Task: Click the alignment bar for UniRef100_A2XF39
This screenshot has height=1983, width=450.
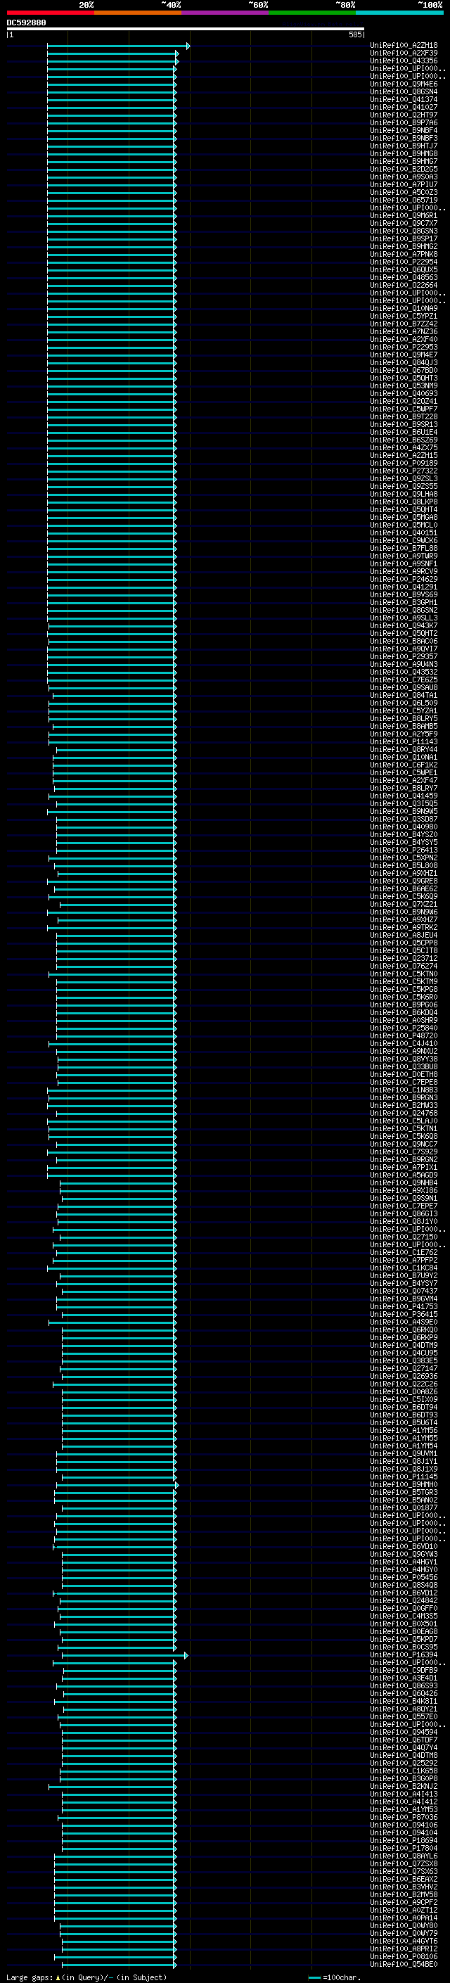Action: coord(112,54)
